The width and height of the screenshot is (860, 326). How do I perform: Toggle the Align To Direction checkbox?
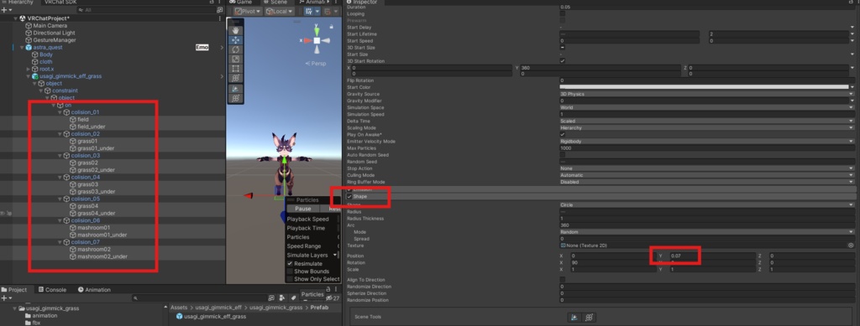pos(562,280)
